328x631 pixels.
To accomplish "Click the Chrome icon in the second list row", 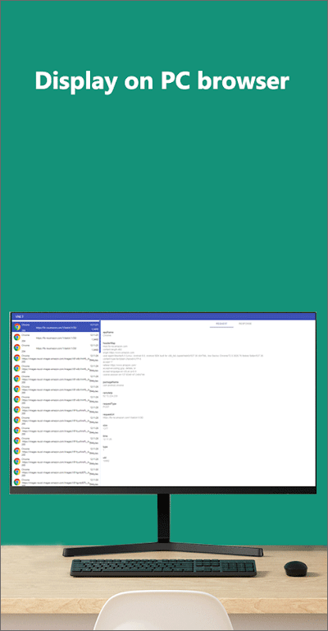I will click(17, 337).
